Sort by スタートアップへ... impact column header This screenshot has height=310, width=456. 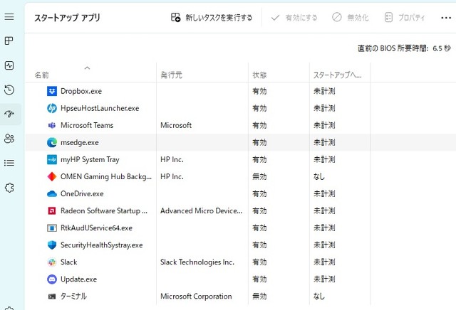tap(337, 75)
